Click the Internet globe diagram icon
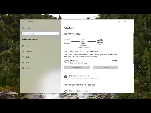Image resolution: width=151 pixels, height=113 pixels. [100, 41]
